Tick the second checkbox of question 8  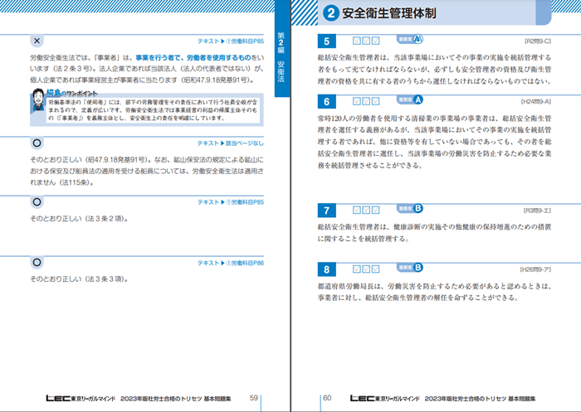[x=366, y=269]
